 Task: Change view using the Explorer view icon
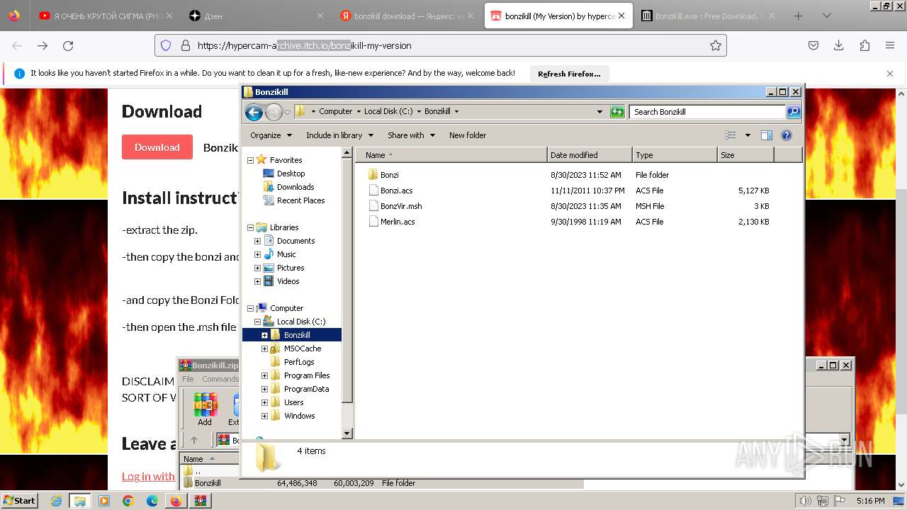(730, 135)
